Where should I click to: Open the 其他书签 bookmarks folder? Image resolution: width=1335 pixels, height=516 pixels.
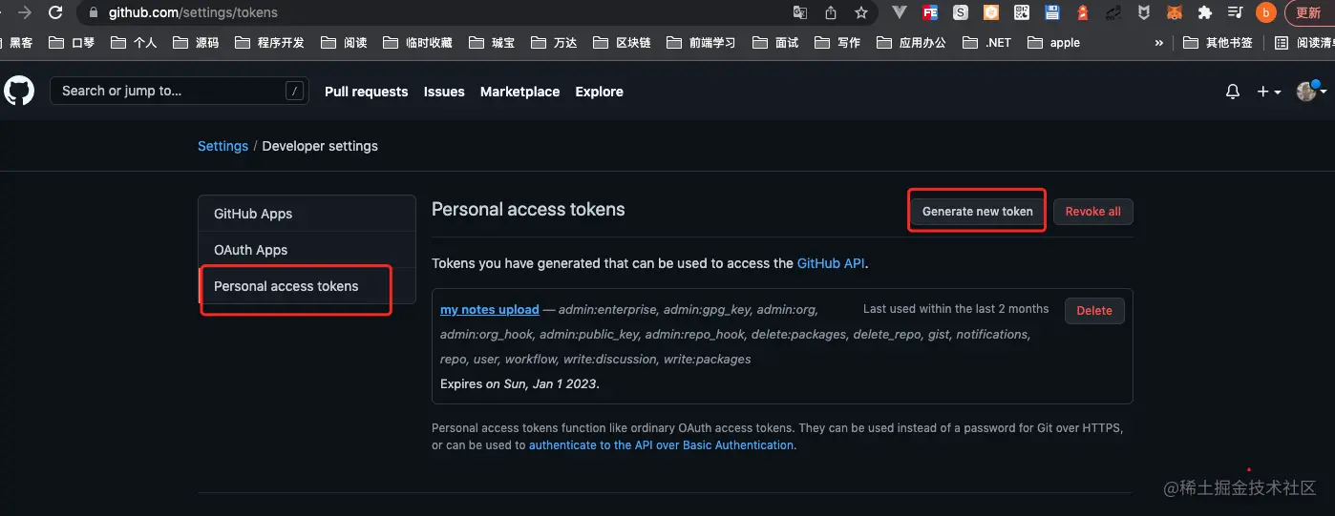click(x=1218, y=43)
